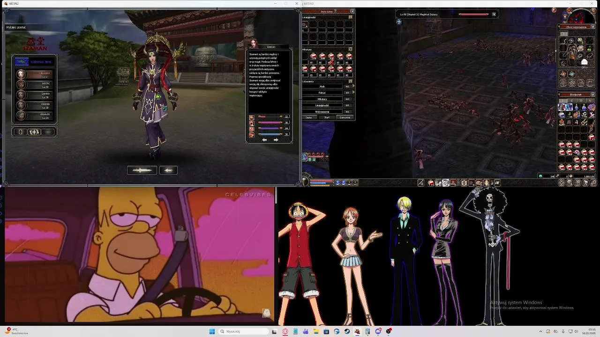Toggle Wskrzeszenie Wł. switch
This screenshot has height=337, width=600.
coord(347,112)
